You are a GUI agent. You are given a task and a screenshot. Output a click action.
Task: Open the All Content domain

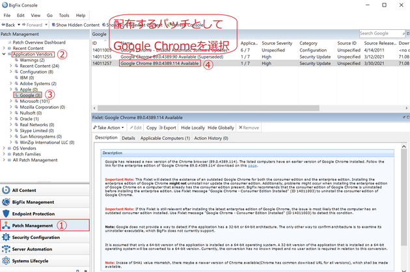(x=44, y=190)
